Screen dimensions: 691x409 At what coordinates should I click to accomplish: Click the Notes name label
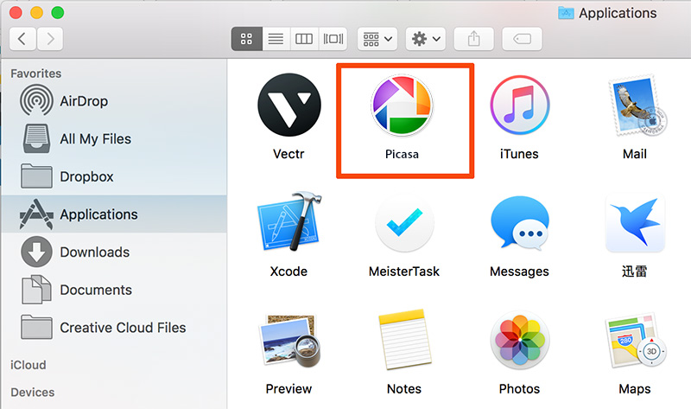(x=404, y=389)
